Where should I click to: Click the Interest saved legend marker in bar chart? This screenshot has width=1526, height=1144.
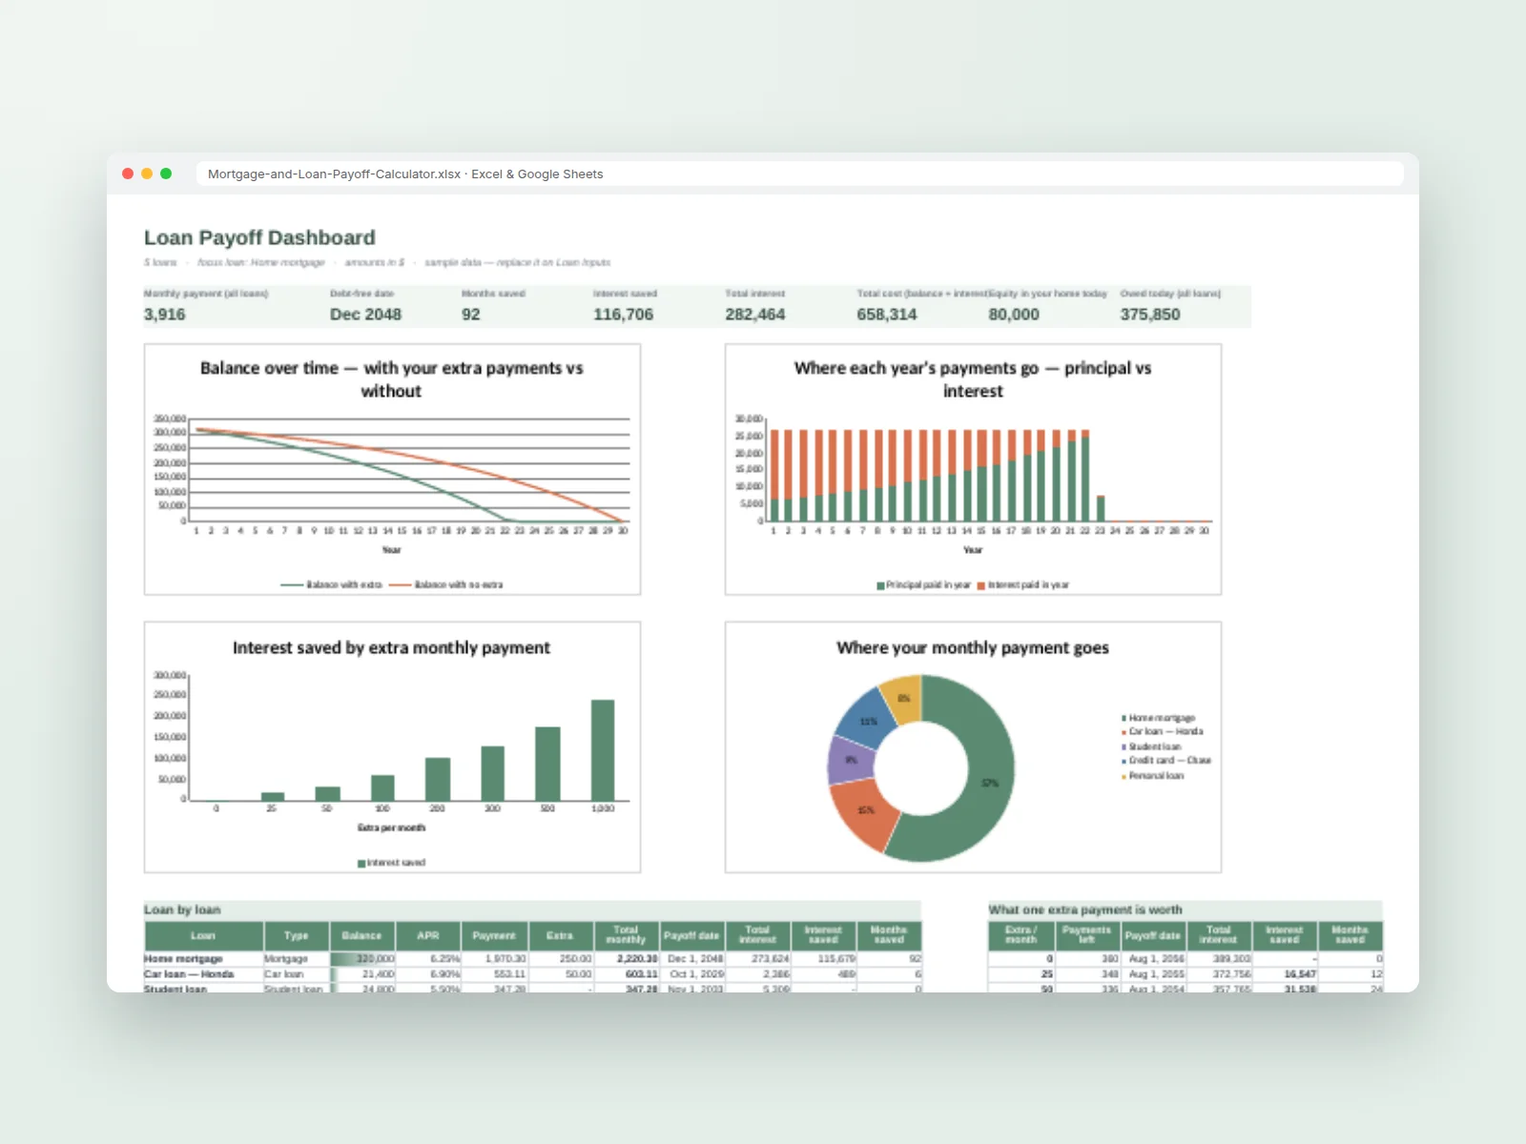pyautogui.click(x=361, y=864)
